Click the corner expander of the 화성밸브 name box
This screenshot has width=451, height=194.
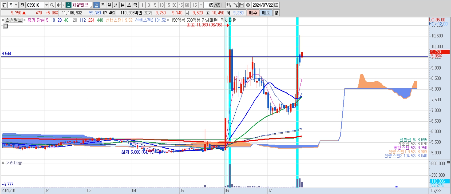pos(91,7)
